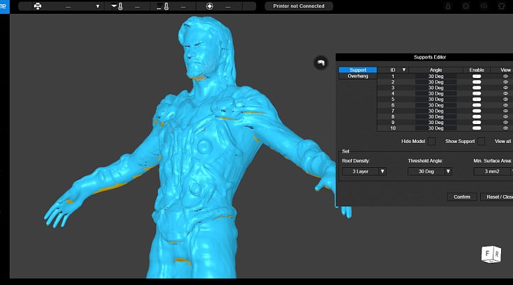Select the 30 Deg angle cell of ID 5

point(436,100)
